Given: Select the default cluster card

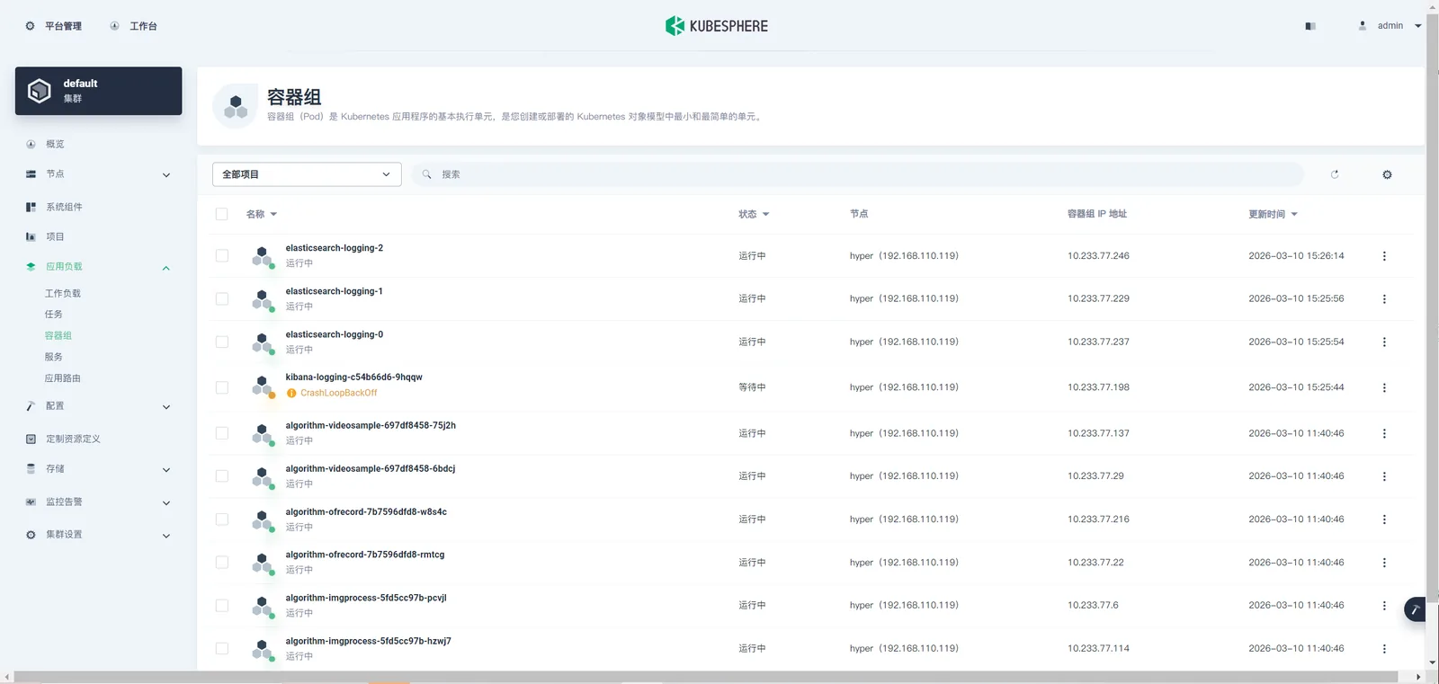Looking at the screenshot, I should pos(98,91).
